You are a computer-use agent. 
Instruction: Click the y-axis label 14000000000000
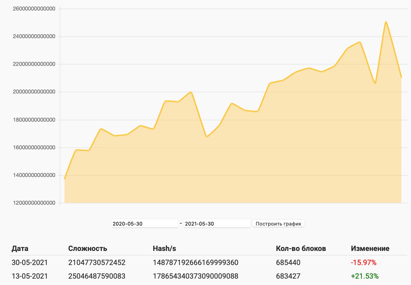(x=34, y=175)
